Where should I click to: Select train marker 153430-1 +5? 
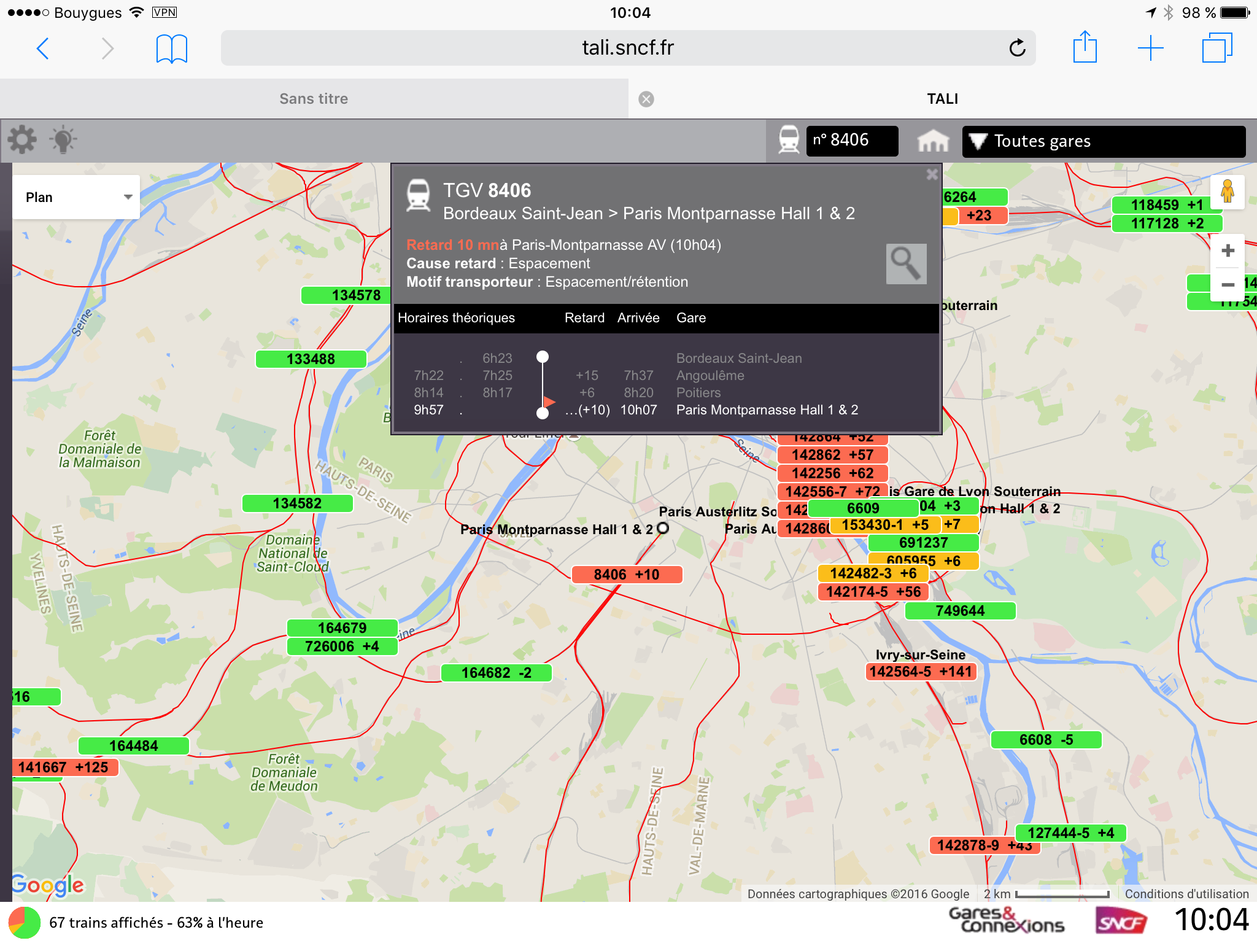(885, 525)
